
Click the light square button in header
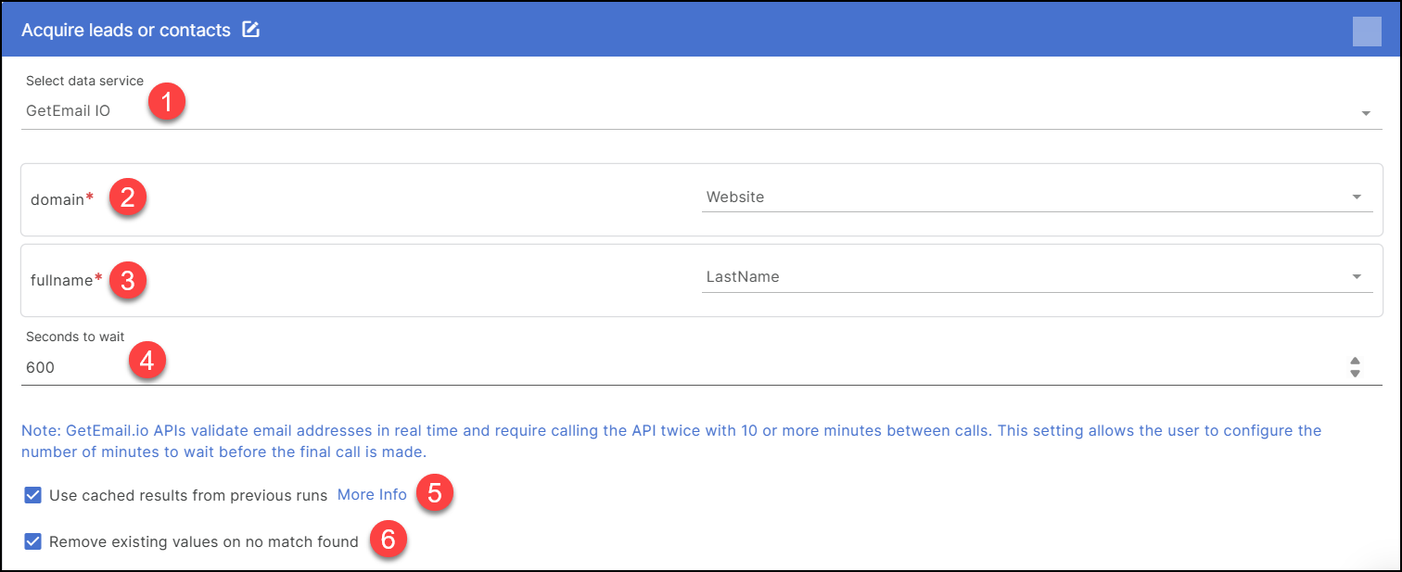pyautogui.click(x=1367, y=31)
